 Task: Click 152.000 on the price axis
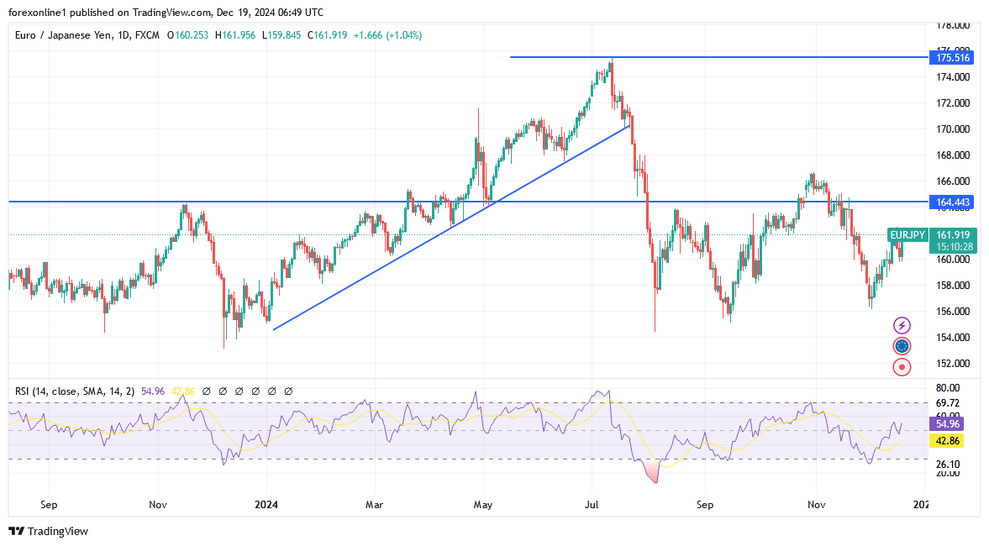(952, 363)
